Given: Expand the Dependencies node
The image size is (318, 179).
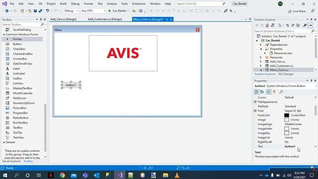Looking at the screenshot, I should point(261,45).
